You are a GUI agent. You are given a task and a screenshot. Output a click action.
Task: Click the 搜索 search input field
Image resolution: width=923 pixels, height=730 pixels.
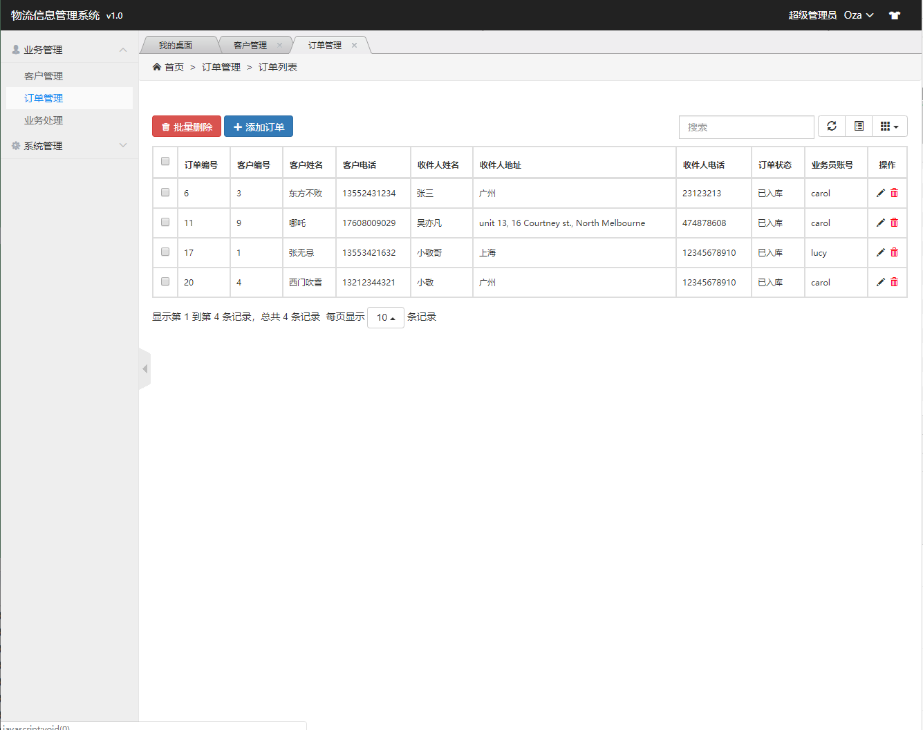point(746,127)
